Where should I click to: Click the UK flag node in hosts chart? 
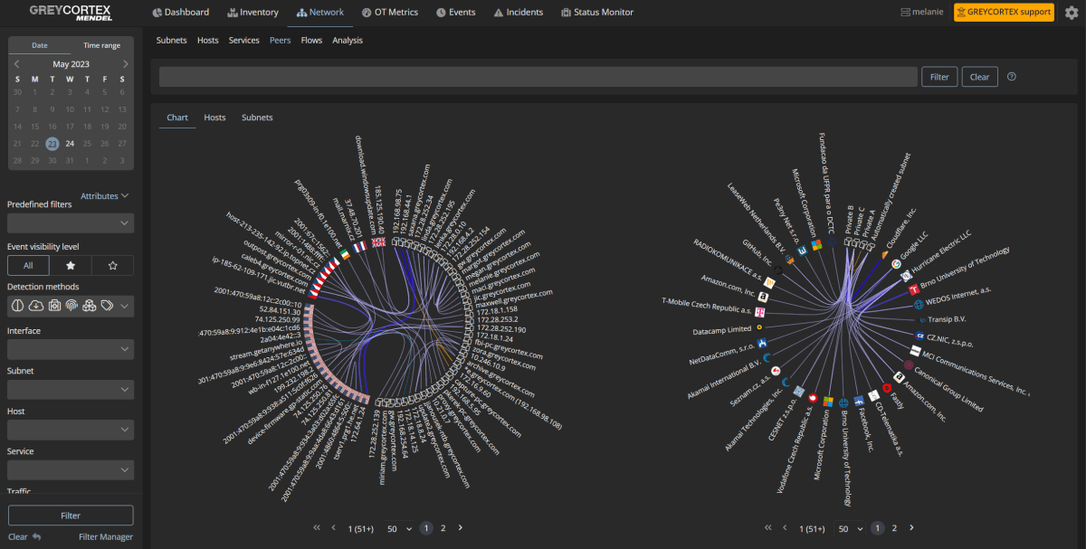click(x=378, y=241)
